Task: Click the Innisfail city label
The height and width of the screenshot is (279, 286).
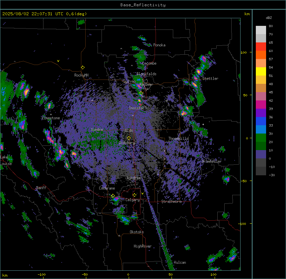Action: [138, 108]
